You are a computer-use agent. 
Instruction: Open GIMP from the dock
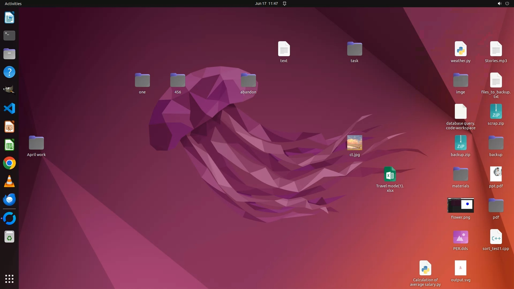point(9,90)
